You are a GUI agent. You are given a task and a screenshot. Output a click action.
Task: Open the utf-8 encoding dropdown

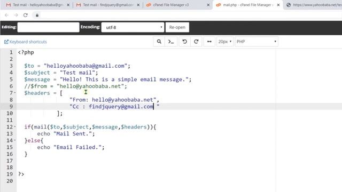pos(133,27)
